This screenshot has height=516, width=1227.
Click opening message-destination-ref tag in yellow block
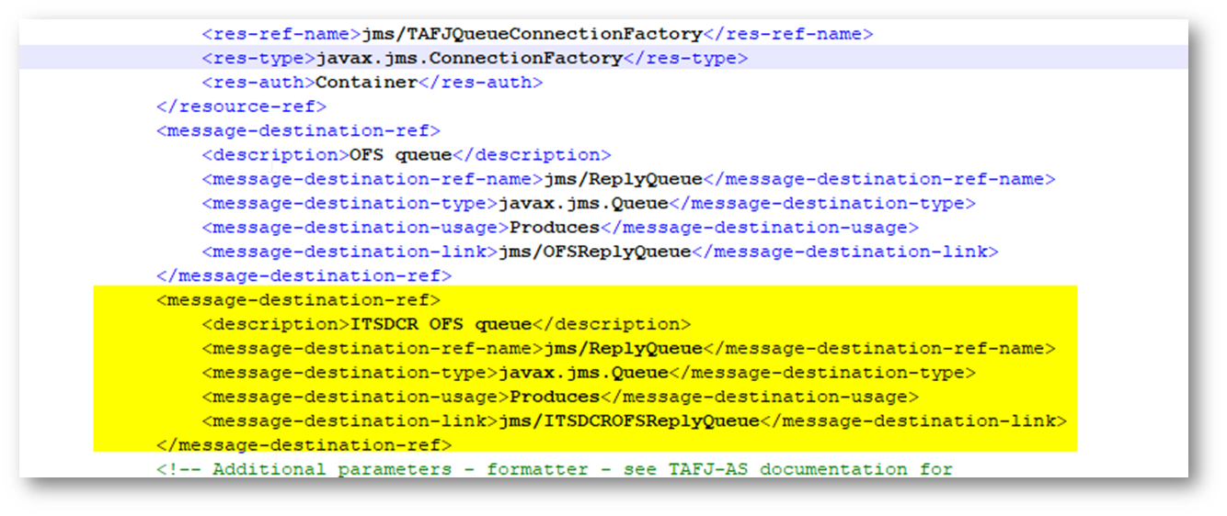click(298, 299)
